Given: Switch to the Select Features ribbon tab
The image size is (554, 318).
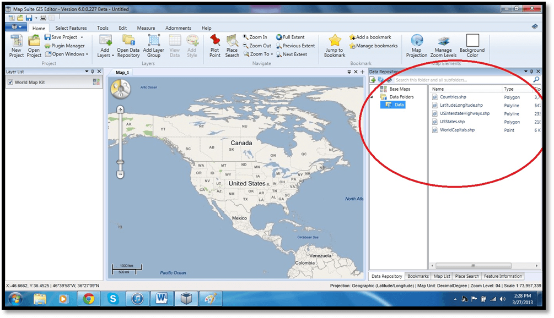Looking at the screenshot, I should click(x=71, y=28).
